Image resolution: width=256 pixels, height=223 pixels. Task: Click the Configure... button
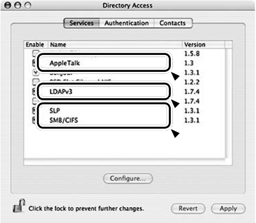tap(128, 179)
